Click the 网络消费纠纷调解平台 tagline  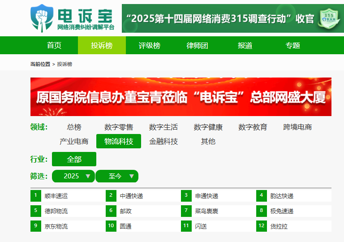pos(86,27)
